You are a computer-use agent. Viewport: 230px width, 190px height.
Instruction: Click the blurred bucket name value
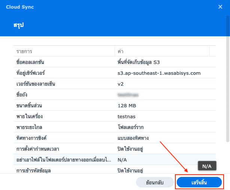128,95
